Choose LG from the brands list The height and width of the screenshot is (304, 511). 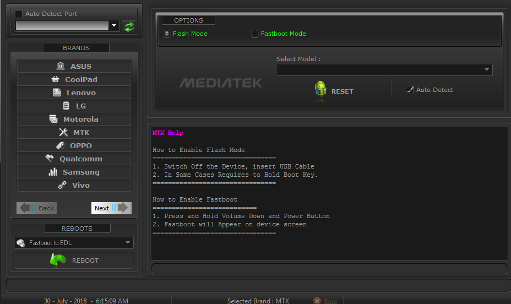74,106
